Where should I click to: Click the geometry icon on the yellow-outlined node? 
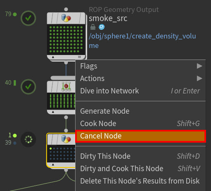pyautogui.click(x=66, y=139)
